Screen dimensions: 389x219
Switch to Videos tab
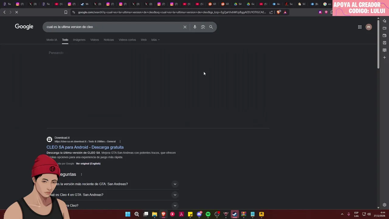[95, 40]
